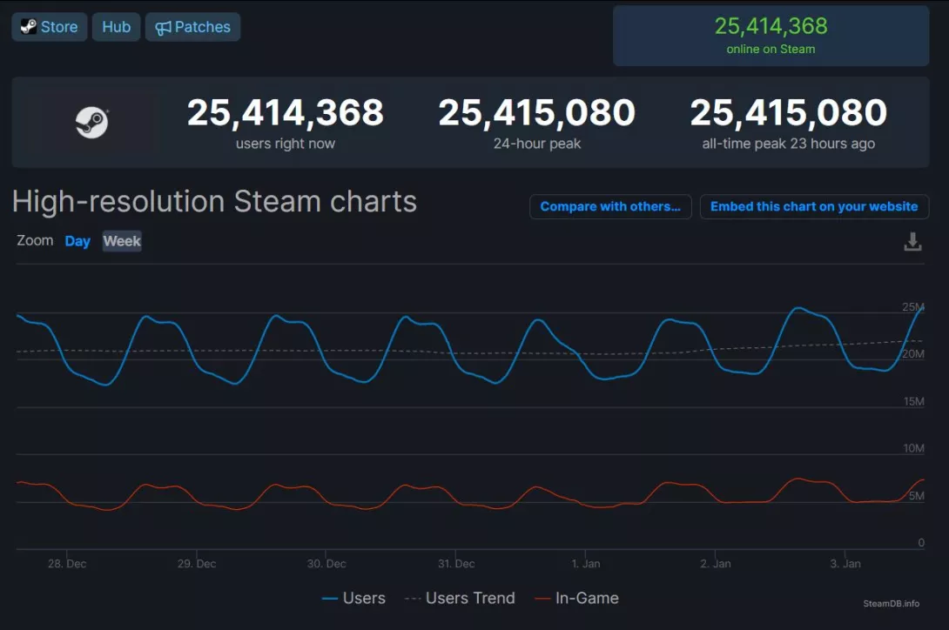Viewport: 949px width, 630px height.
Task: Click the 30. Dec axis label
Action: (x=326, y=564)
